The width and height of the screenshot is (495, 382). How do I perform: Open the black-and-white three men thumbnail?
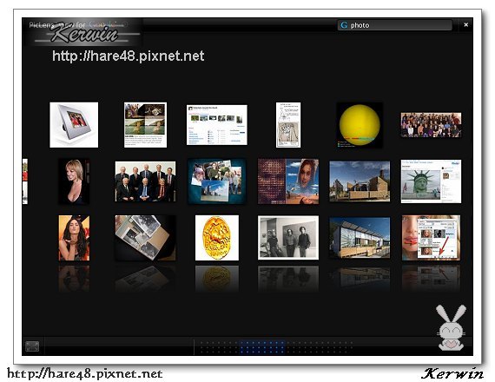(288, 238)
